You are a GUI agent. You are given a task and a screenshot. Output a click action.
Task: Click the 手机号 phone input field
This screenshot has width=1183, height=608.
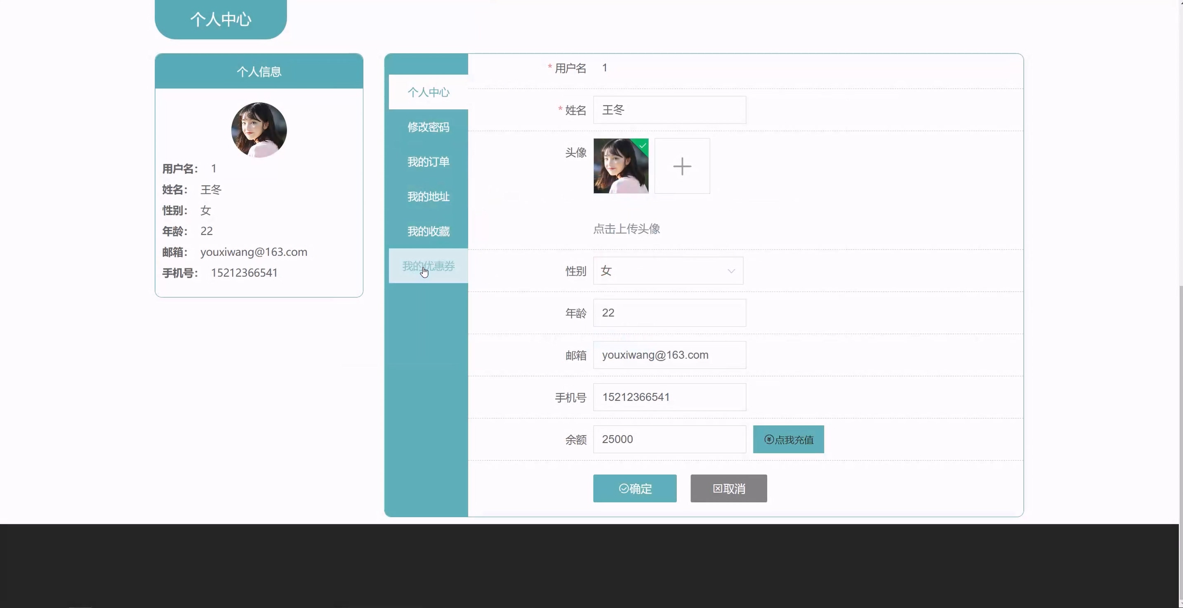(669, 397)
